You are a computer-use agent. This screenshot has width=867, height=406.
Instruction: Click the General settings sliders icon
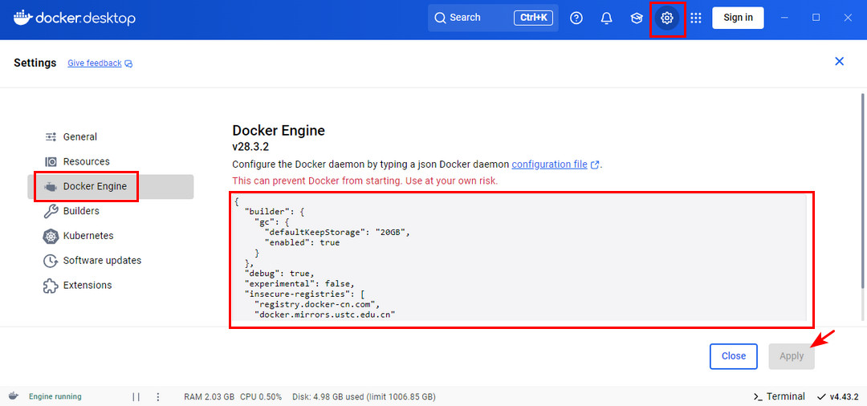(x=51, y=137)
